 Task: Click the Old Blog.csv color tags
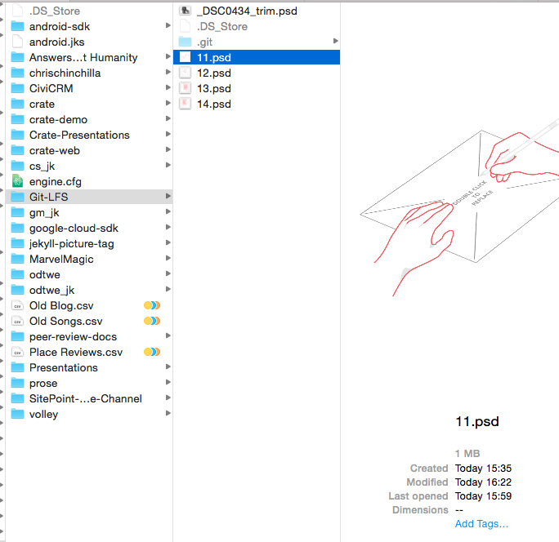click(x=152, y=305)
